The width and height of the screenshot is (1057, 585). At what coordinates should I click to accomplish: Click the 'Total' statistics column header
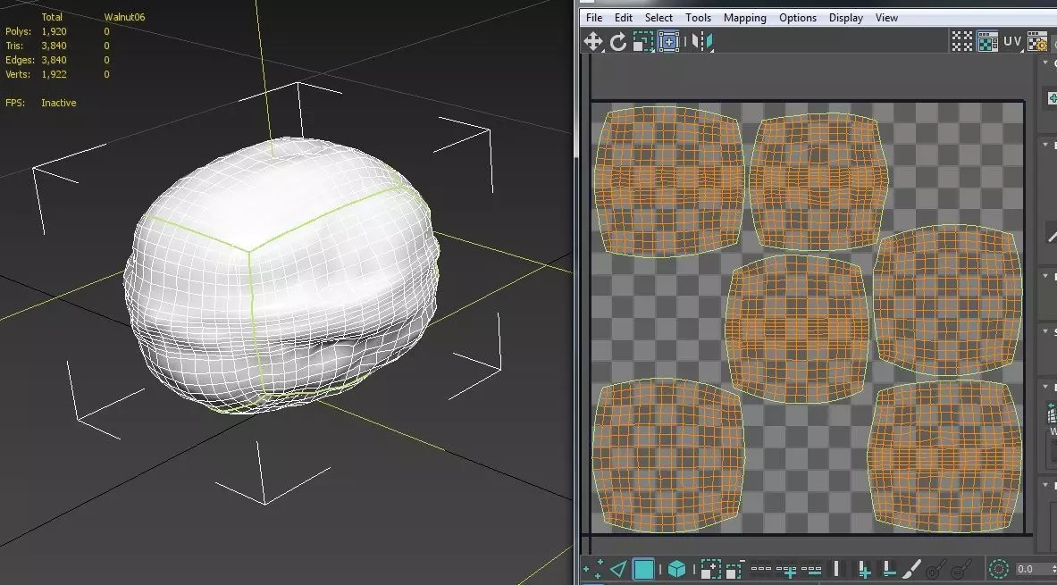tap(52, 17)
